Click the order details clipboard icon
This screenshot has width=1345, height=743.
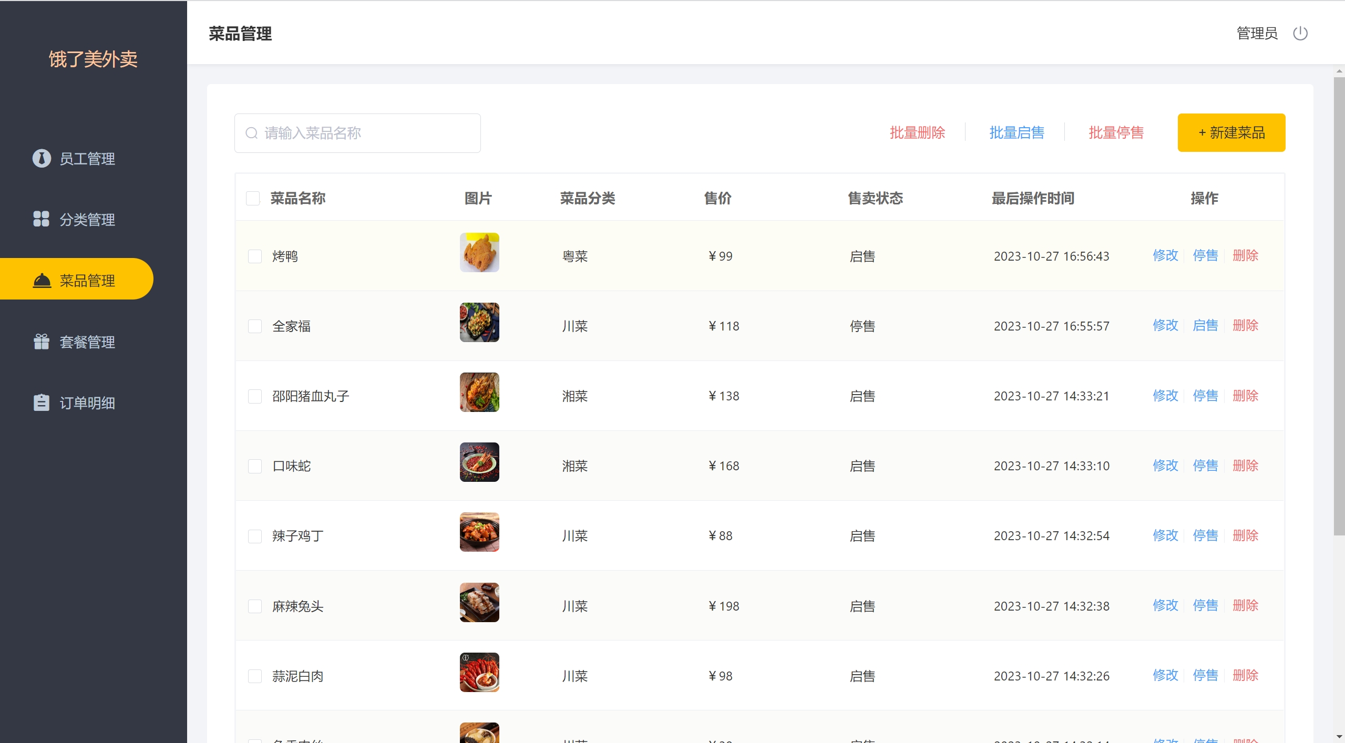(x=41, y=403)
